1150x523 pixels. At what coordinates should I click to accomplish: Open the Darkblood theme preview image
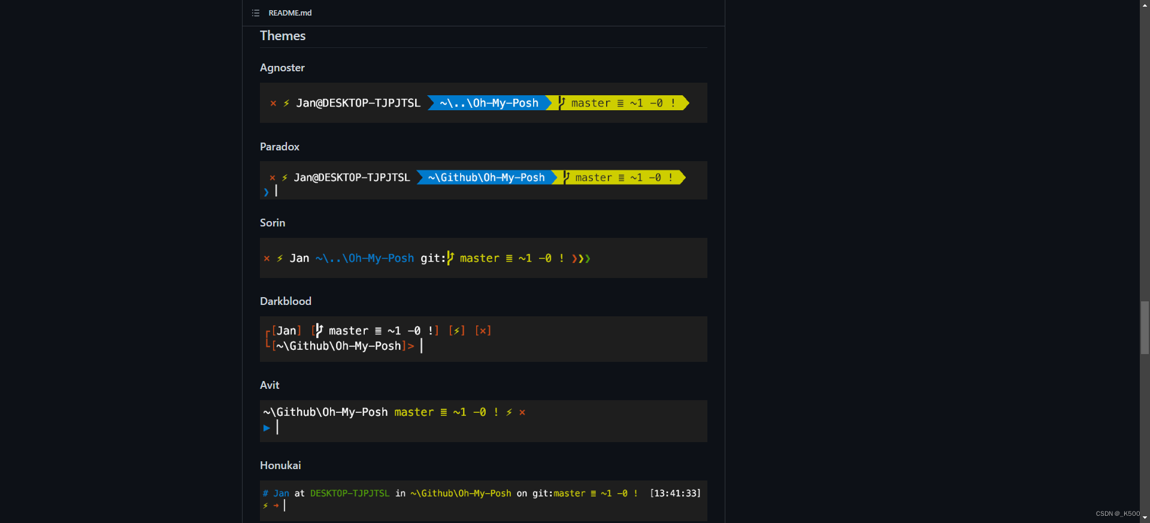483,339
